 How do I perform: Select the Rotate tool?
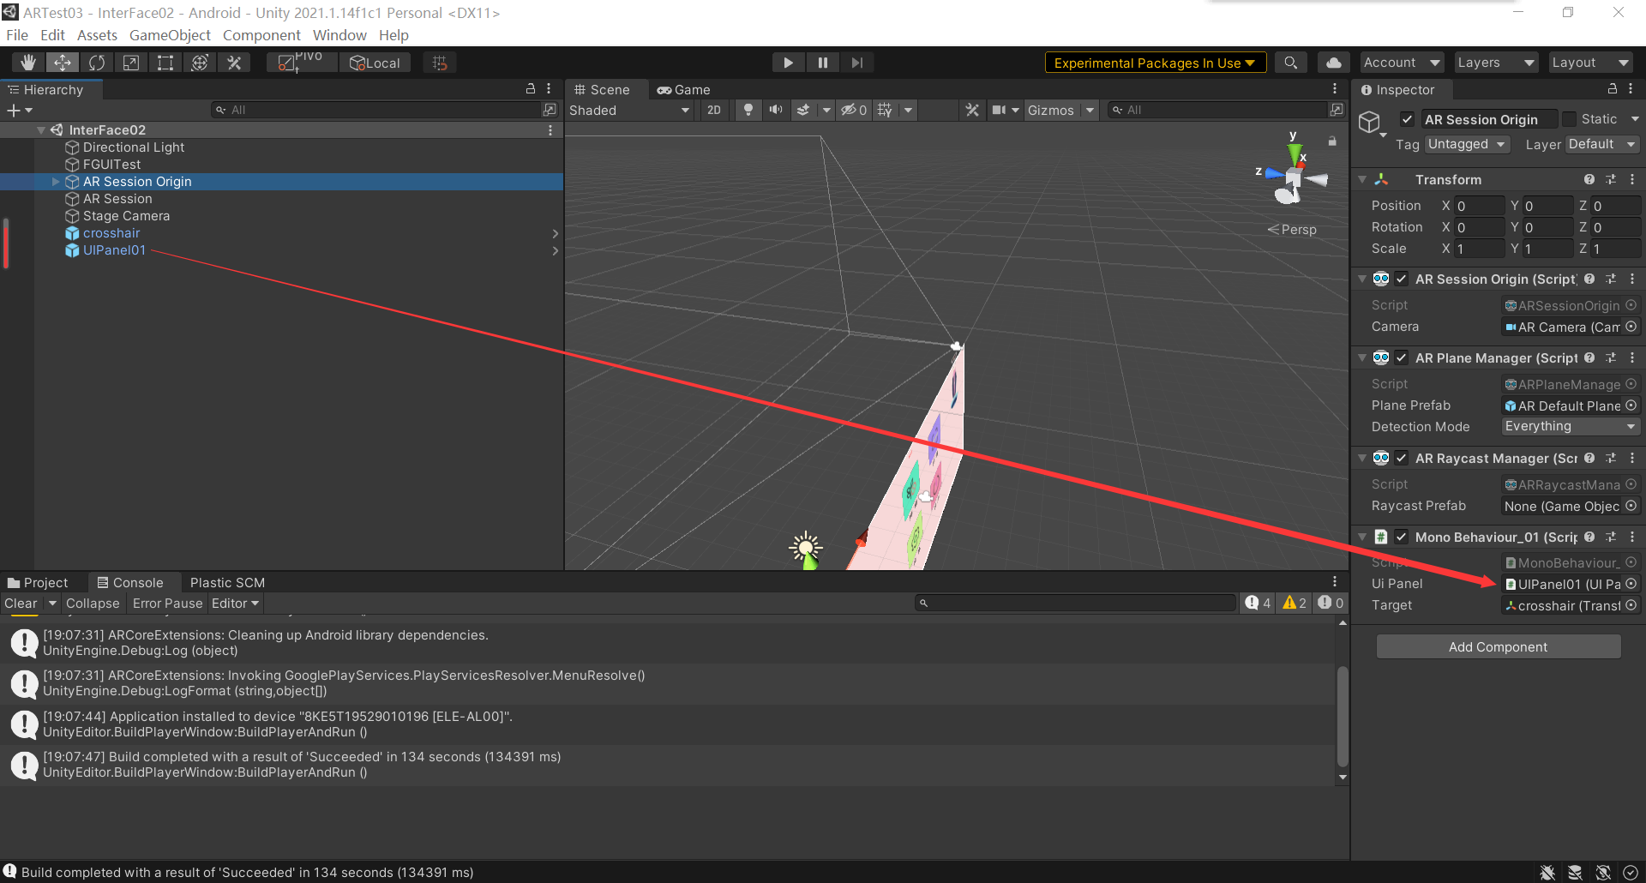(97, 63)
